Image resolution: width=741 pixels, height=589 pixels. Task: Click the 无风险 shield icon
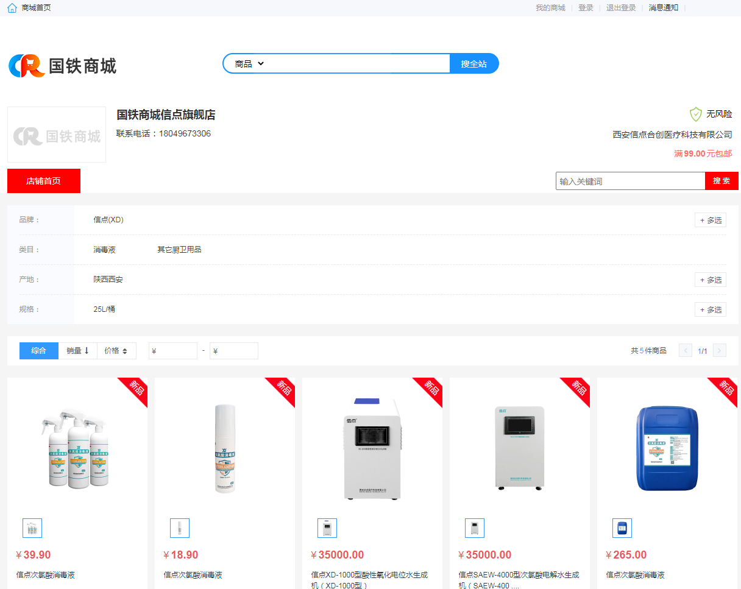696,114
